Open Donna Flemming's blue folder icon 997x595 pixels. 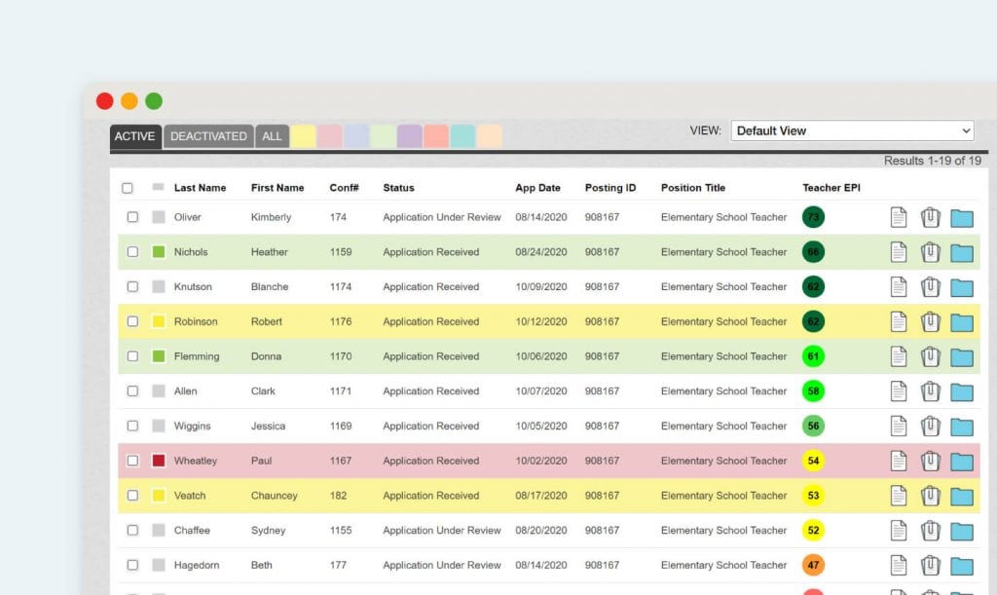(x=962, y=356)
